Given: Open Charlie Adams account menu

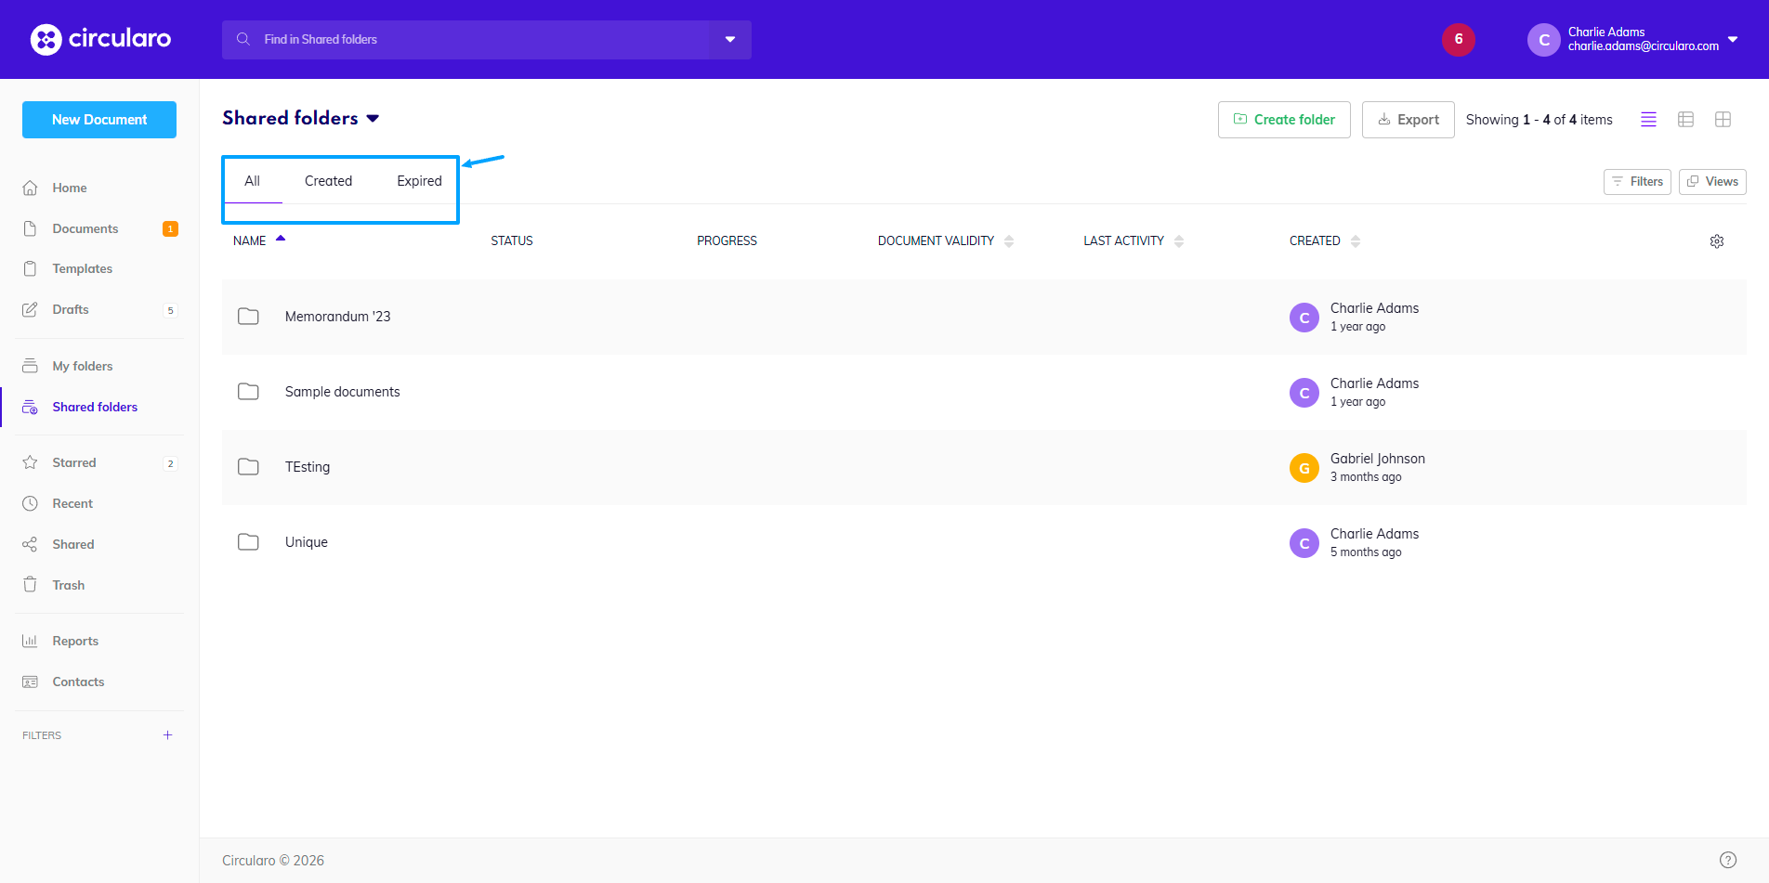Looking at the screenshot, I should coord(1732,40).
